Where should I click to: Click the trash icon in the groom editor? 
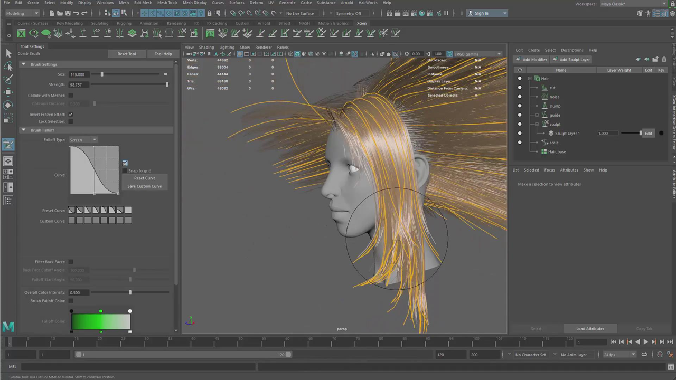664,60
